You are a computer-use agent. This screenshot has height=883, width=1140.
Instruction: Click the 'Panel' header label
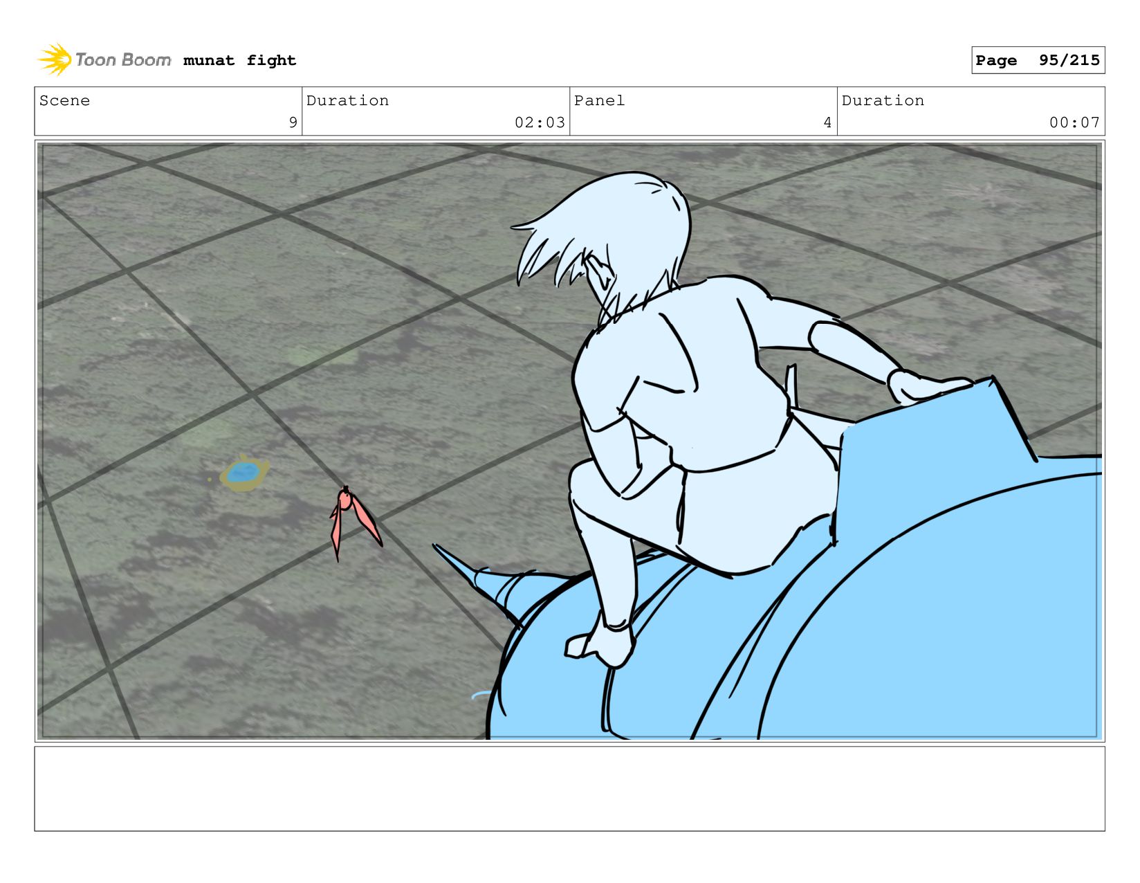599,100
